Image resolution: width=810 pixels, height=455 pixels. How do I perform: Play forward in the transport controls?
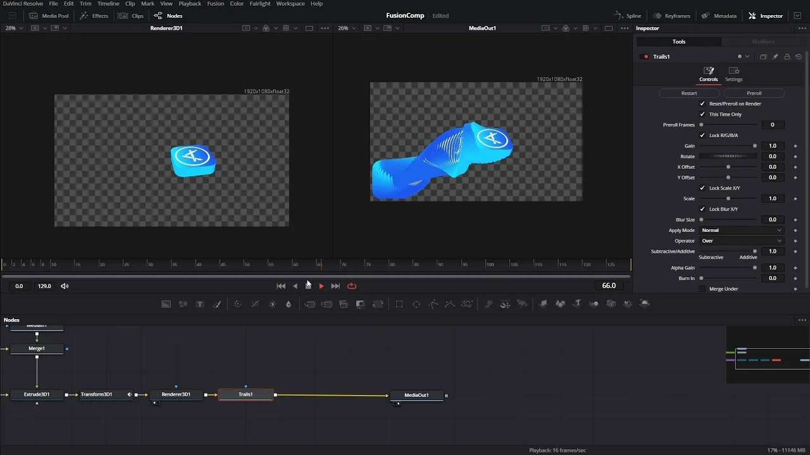321,286
